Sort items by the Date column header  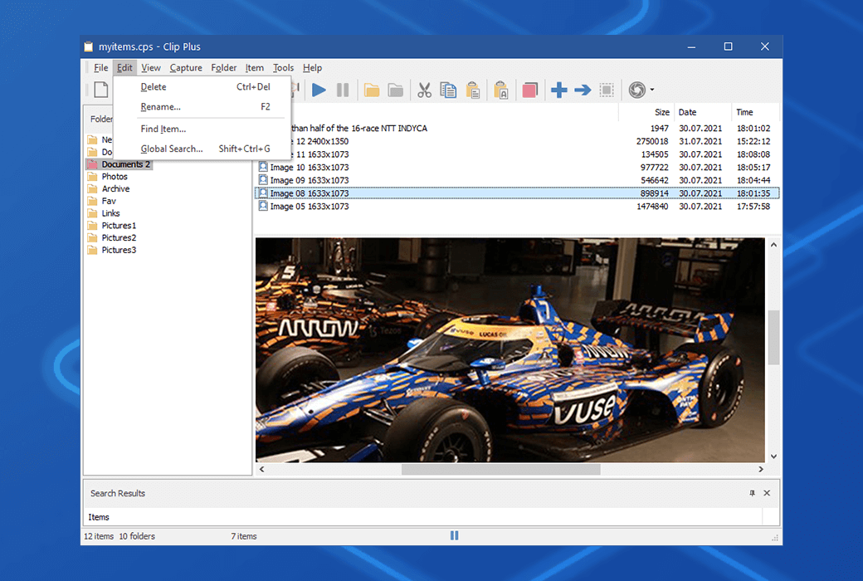(703, 112)
